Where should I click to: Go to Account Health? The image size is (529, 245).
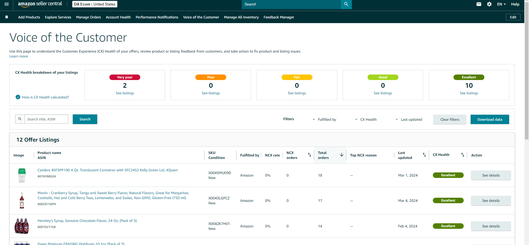pyautogui.click(x=118, y=17)
